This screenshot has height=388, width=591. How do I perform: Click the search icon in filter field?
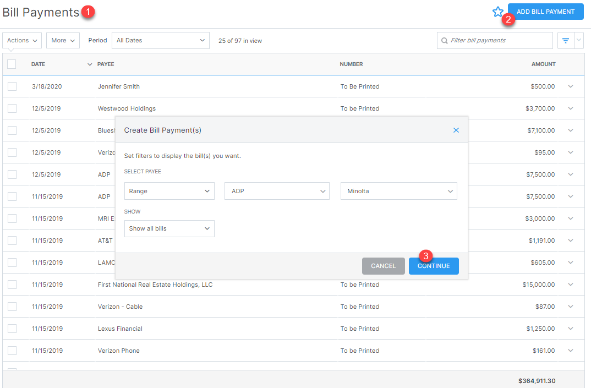[x=445, y=41]
